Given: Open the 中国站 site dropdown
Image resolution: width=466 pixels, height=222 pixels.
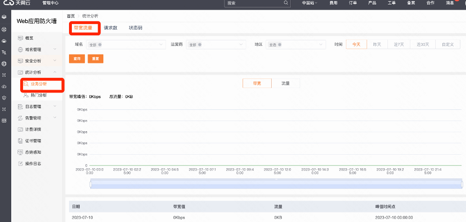Looking at the screenshot, I should tap(310, 3).
